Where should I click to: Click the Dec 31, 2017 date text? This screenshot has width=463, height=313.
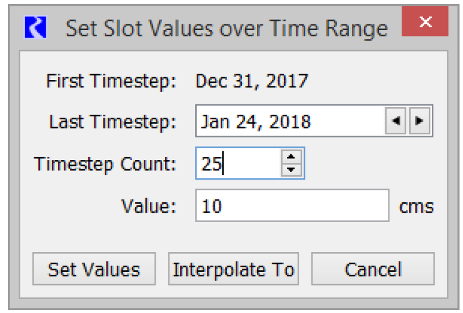(x=252, y=81)
